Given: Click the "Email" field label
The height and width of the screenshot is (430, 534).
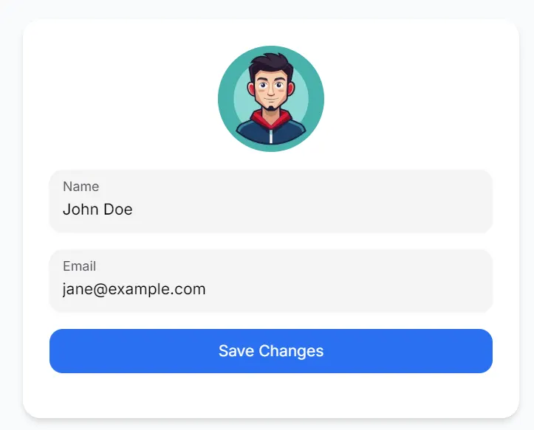Looking at the screenshot, I should tap(79, 266).
